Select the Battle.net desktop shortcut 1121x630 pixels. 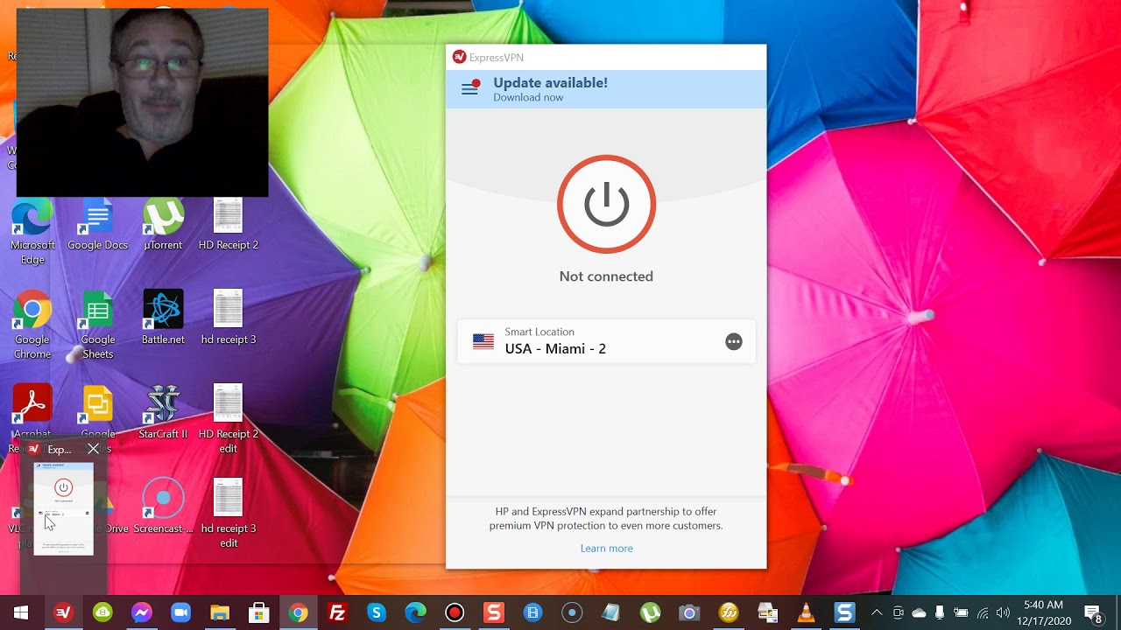(x=163, y=318)
